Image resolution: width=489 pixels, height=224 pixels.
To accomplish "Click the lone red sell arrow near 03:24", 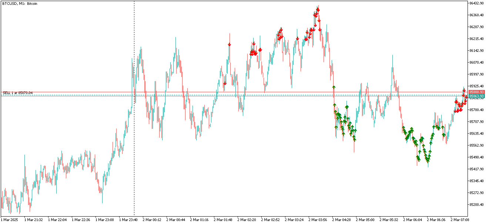I will point(298,38).
